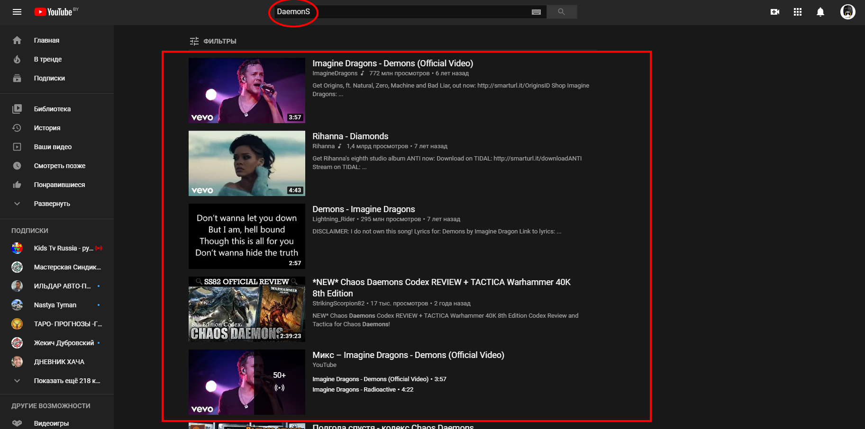Click the Главная home icon

(17, 40)
